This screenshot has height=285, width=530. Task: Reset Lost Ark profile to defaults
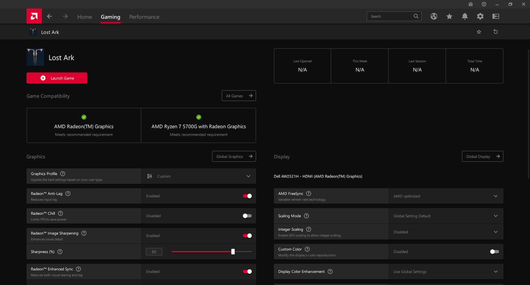point(496,32)
